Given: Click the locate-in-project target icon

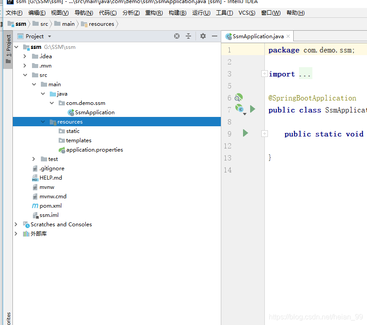Looking at the screenshot, I should 177,36.
